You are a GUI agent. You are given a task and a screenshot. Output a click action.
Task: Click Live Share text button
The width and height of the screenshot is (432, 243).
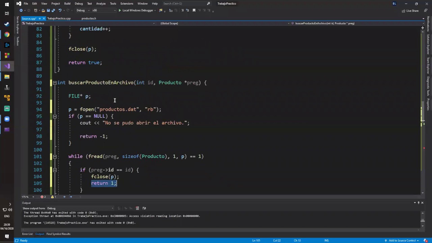(412, 11)
